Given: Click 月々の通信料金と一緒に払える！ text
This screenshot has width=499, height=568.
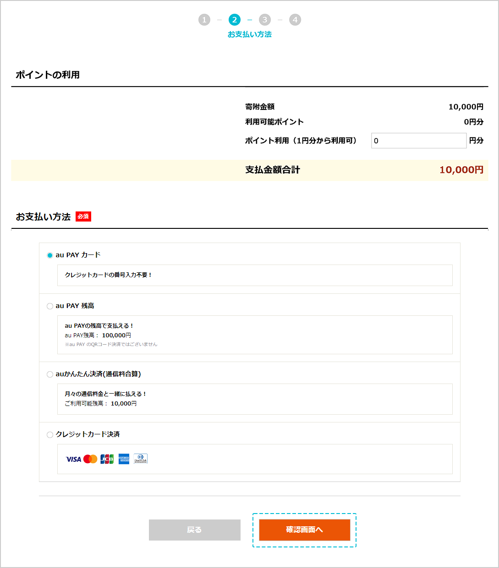Looking at the screenshot, I should point(105,394).
